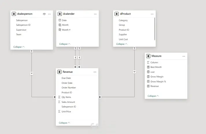
Task: Select the Gross Margin % measure
Action: coord(158,81)
